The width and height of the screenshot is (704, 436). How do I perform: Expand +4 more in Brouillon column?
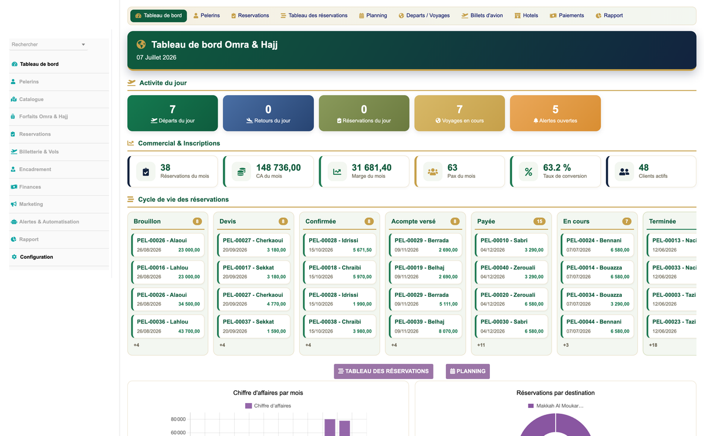[x=136, y=345]
